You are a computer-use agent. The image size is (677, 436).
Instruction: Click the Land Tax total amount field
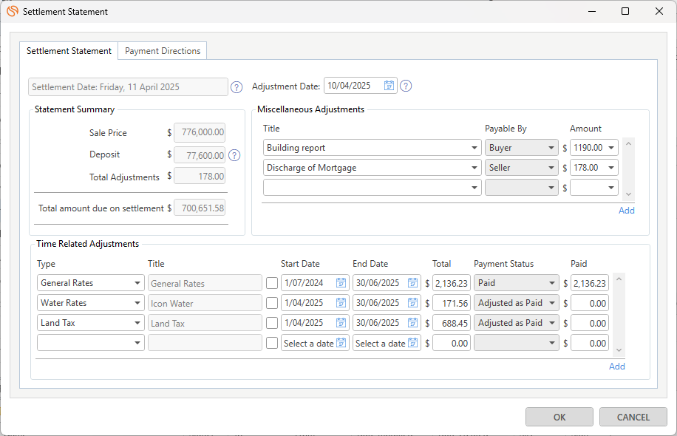point(452,323)
